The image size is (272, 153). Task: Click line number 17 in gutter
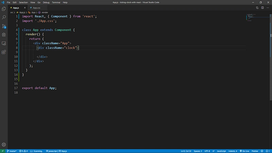coord(16,88)
